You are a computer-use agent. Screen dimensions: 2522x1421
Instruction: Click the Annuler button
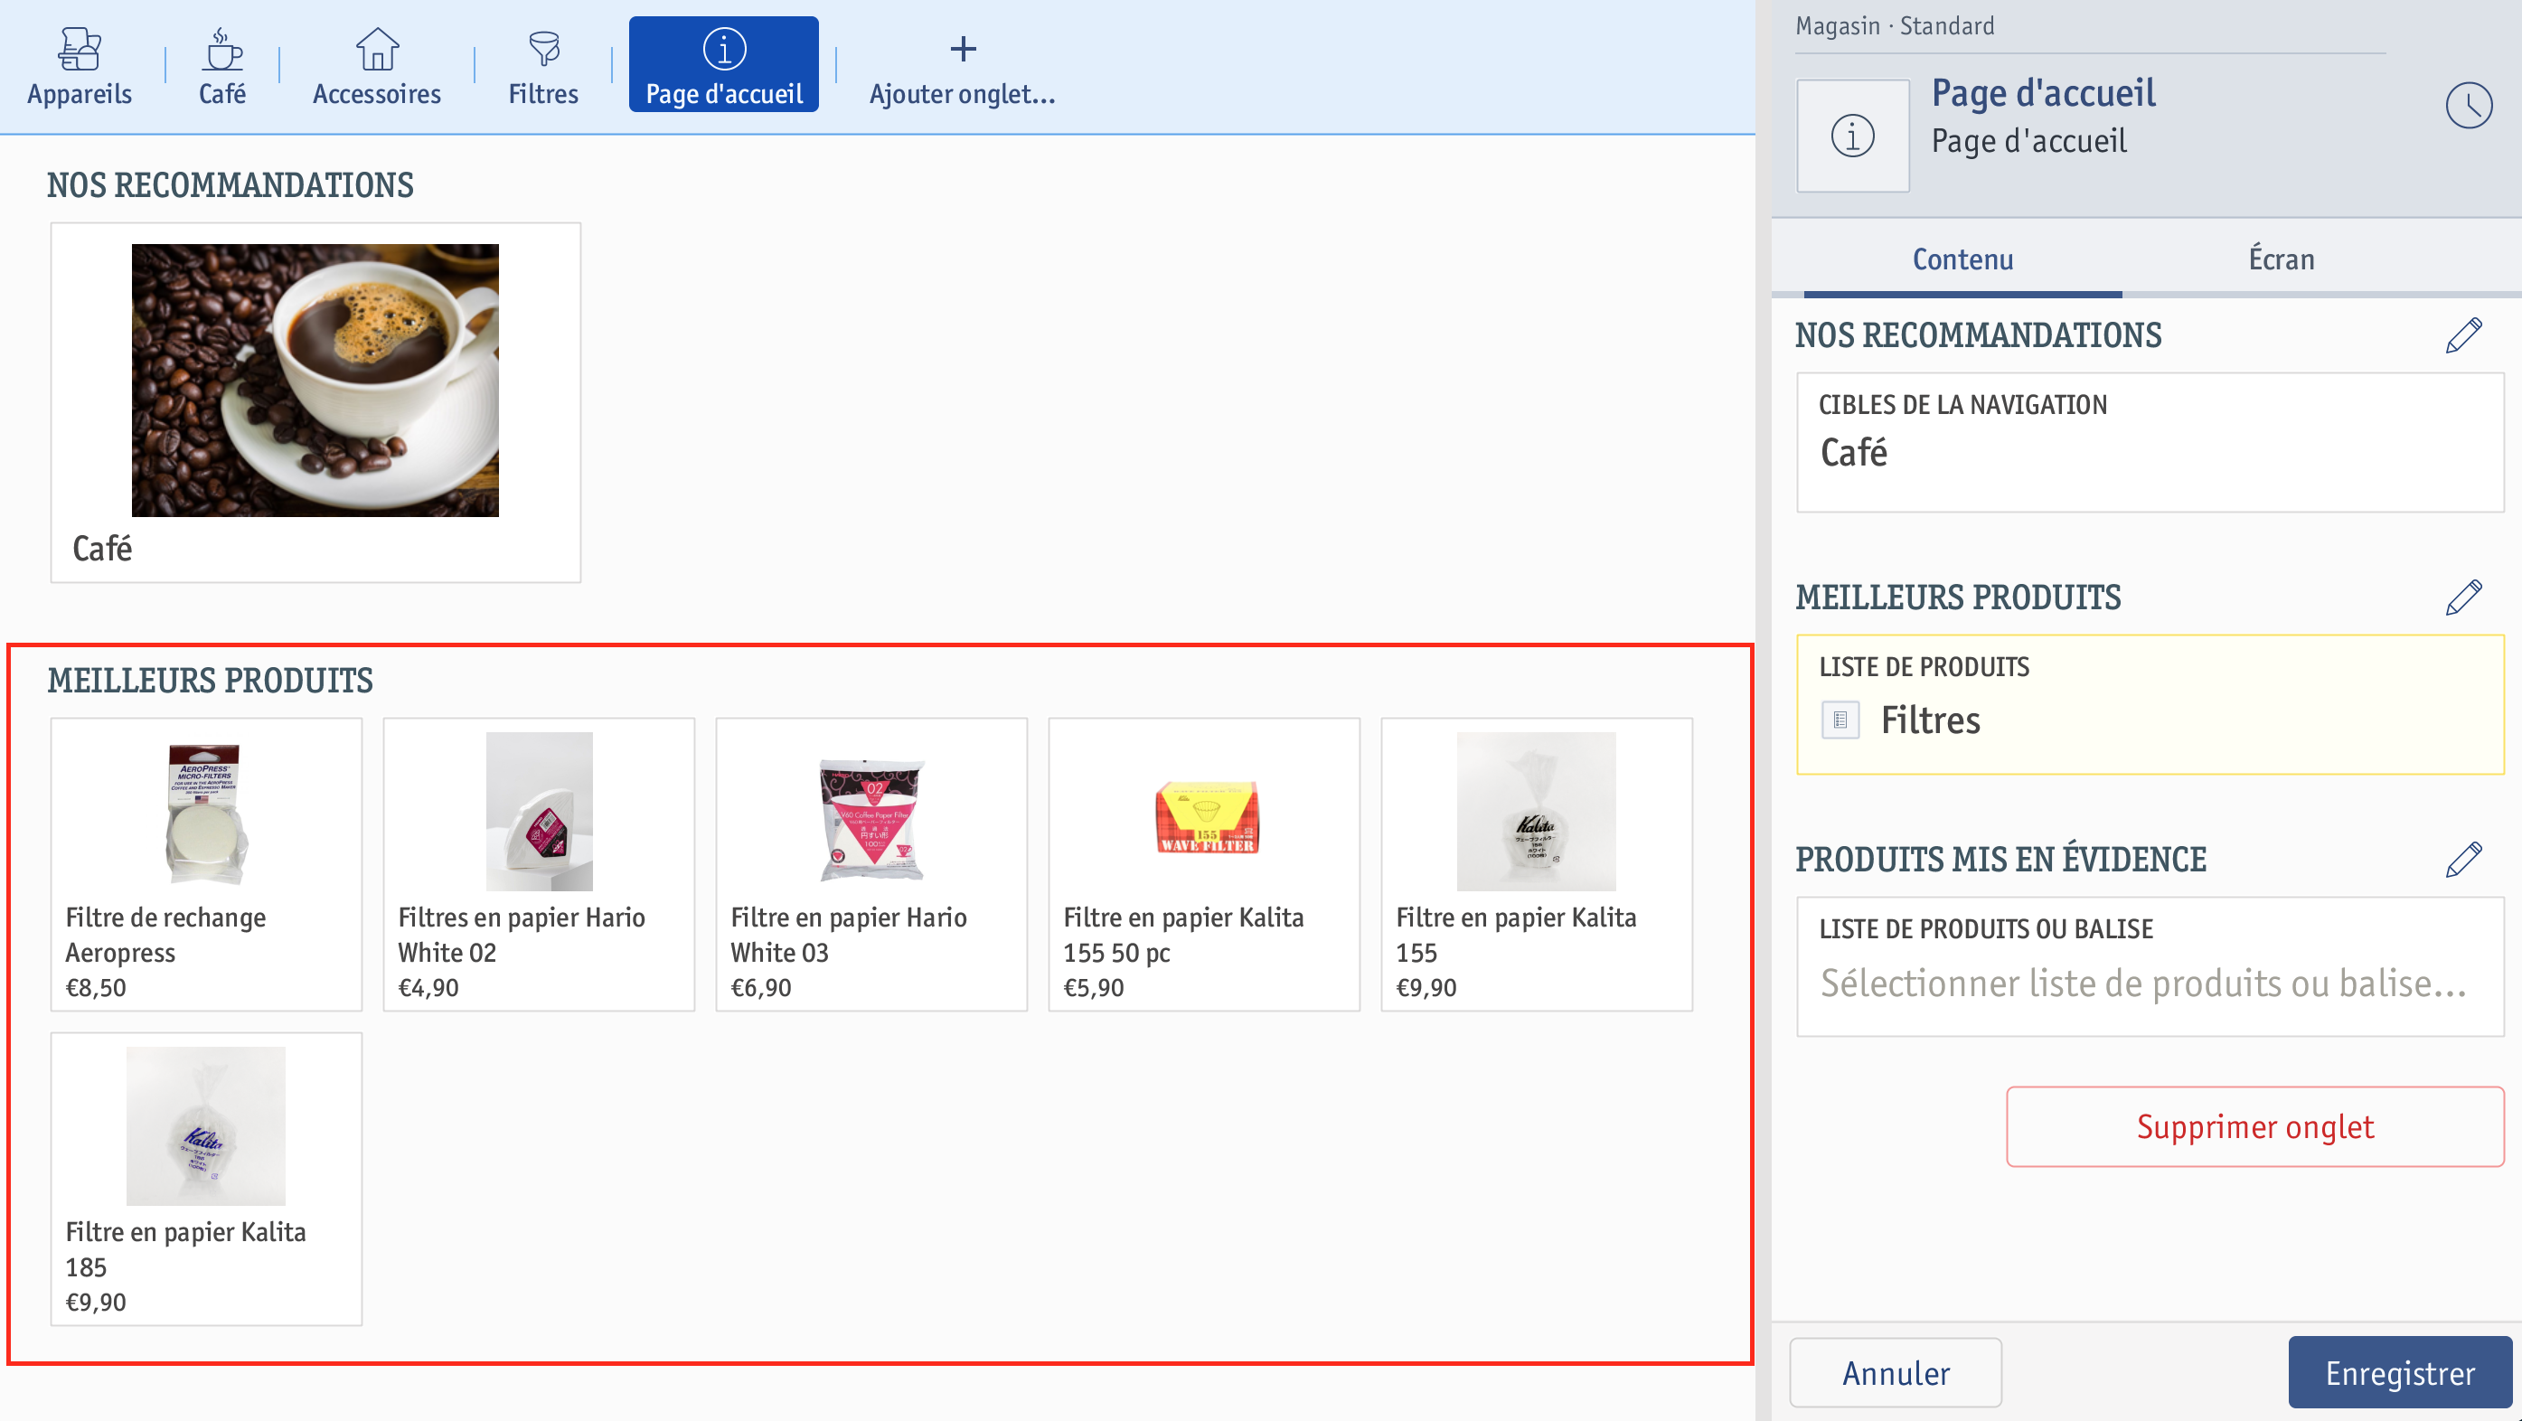(1896, 1373)
